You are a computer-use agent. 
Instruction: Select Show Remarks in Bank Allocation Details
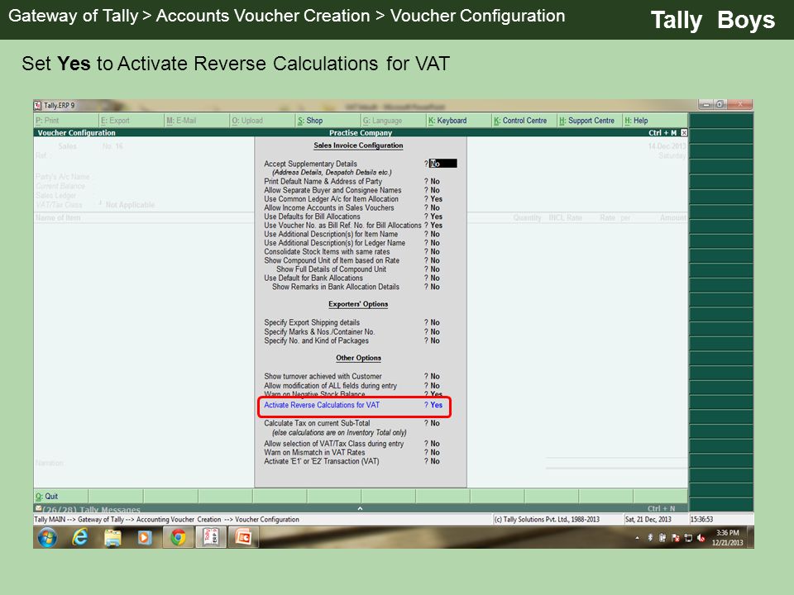click(x=336, y=287)
